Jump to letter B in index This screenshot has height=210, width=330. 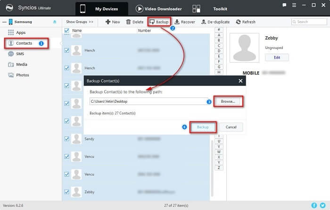click(219, 40)
